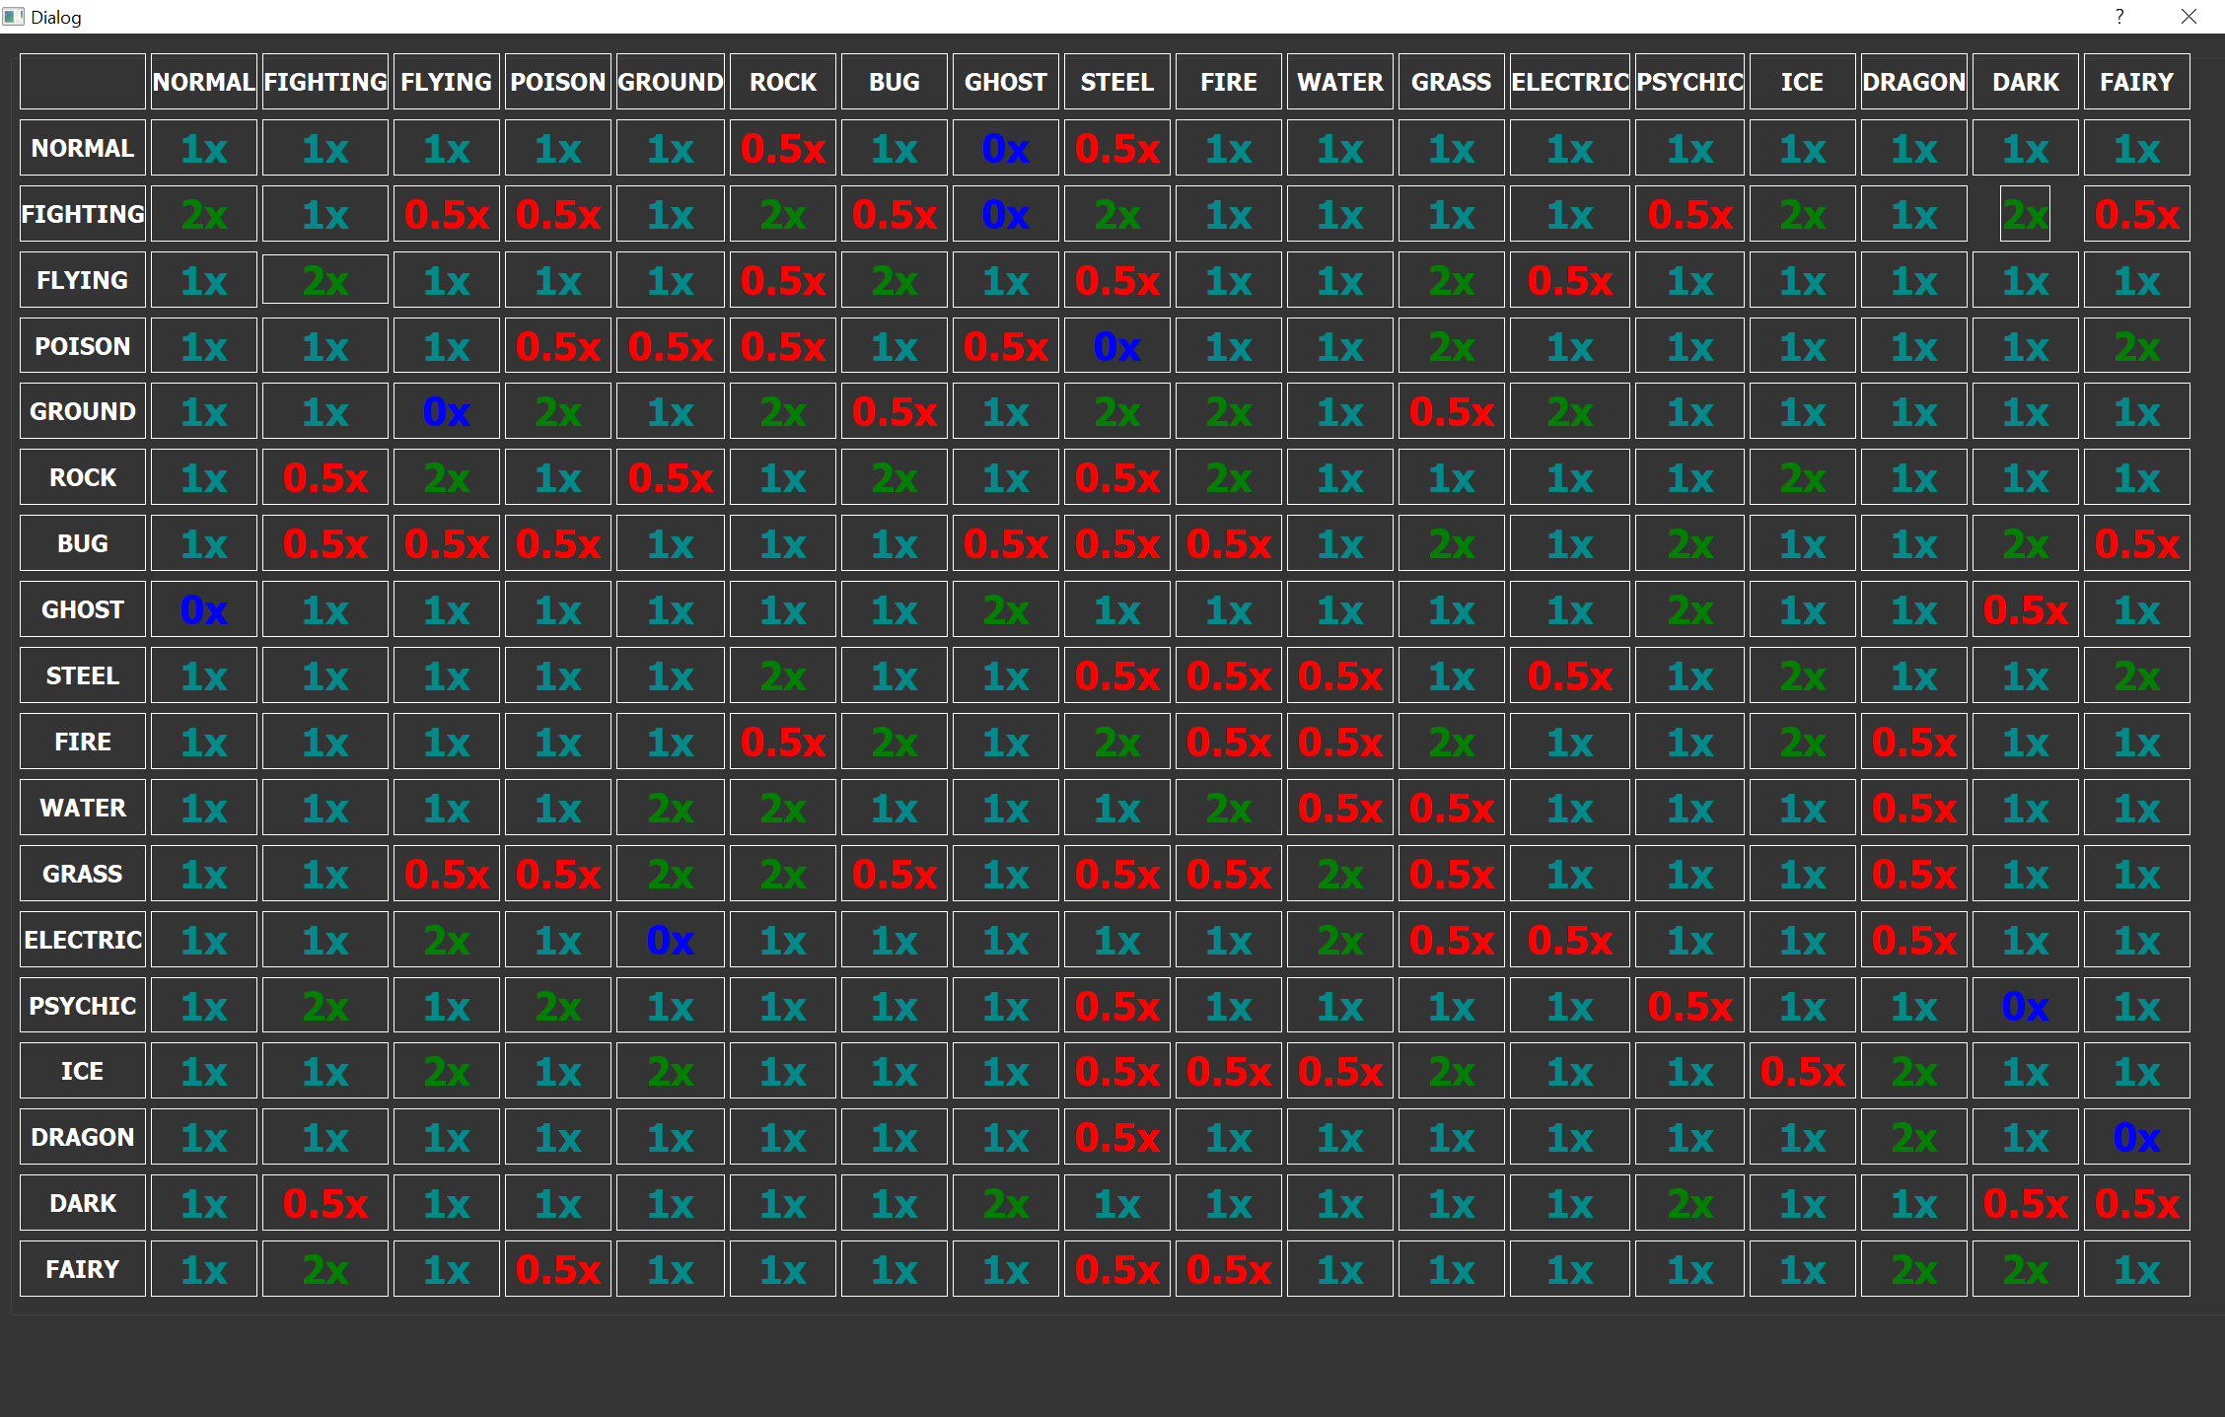
Task: Click the dialog help question mark button
Action: point(2118,17)
